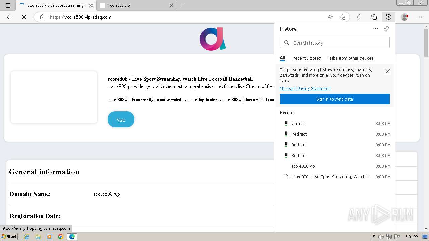Click Sign in to sync data

tap(334, 99)
